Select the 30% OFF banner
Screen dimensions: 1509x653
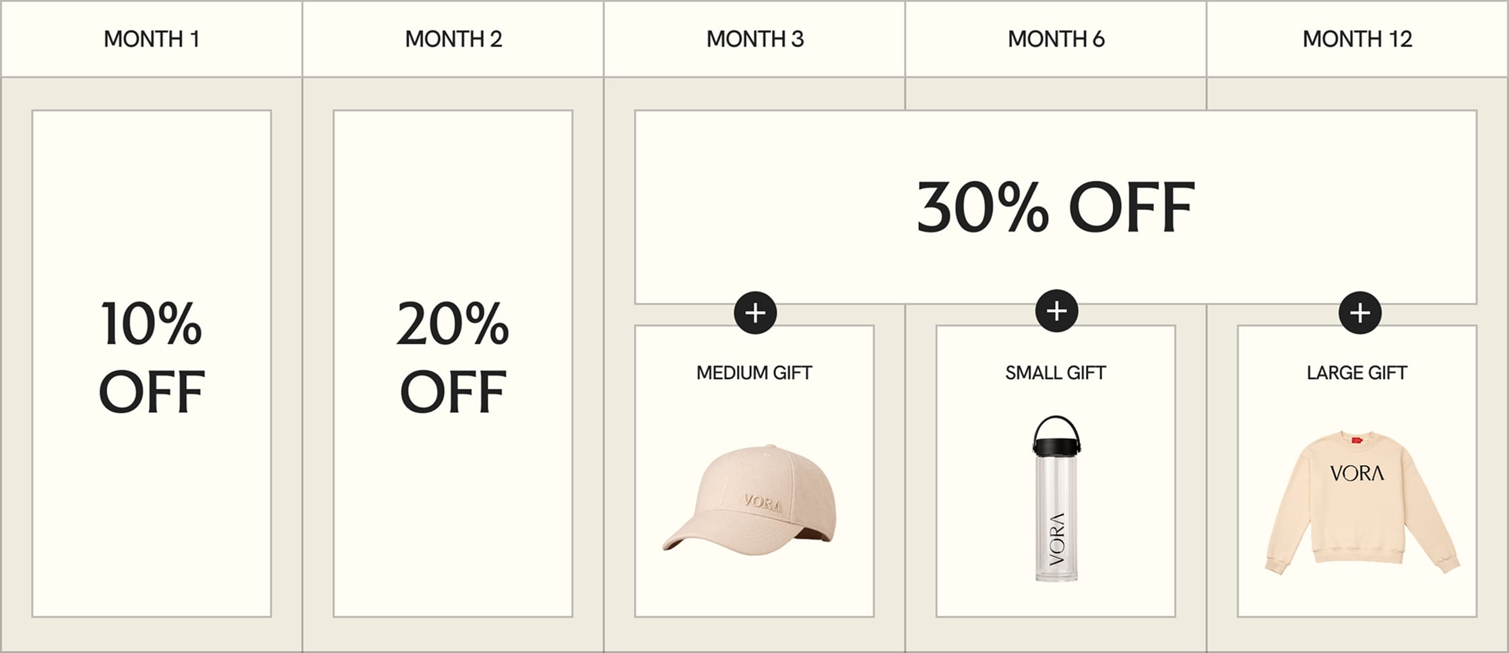[x=1056, y=207]
